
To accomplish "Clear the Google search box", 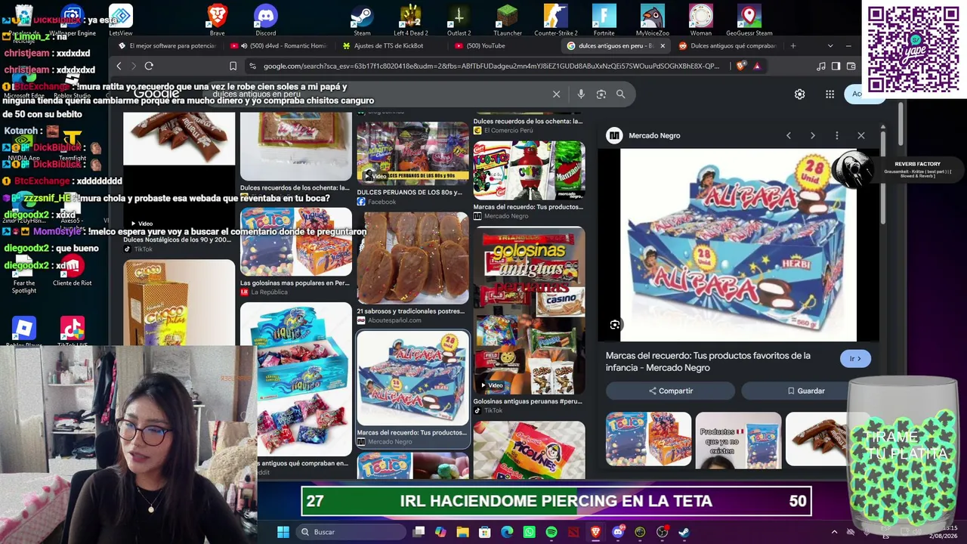I will 556,94.
